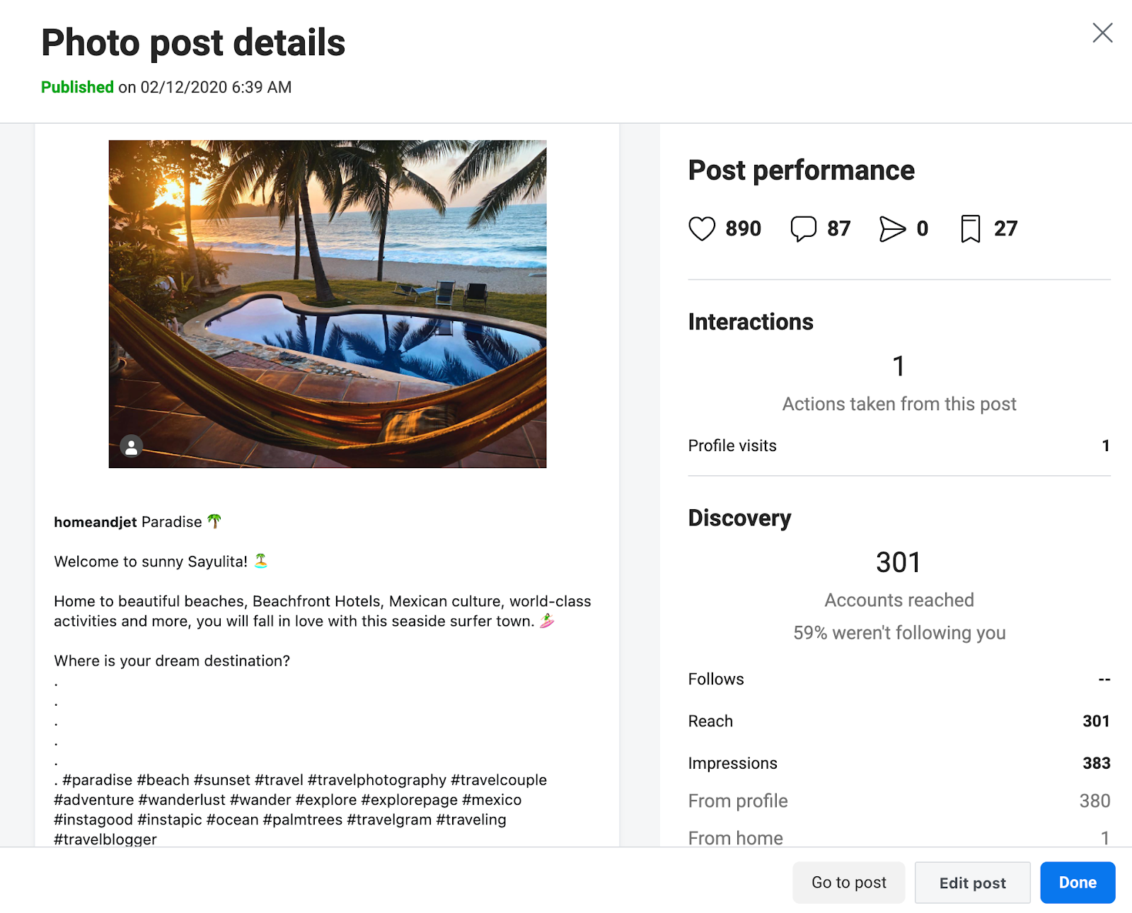Click the Impressions row

[899, 763]
